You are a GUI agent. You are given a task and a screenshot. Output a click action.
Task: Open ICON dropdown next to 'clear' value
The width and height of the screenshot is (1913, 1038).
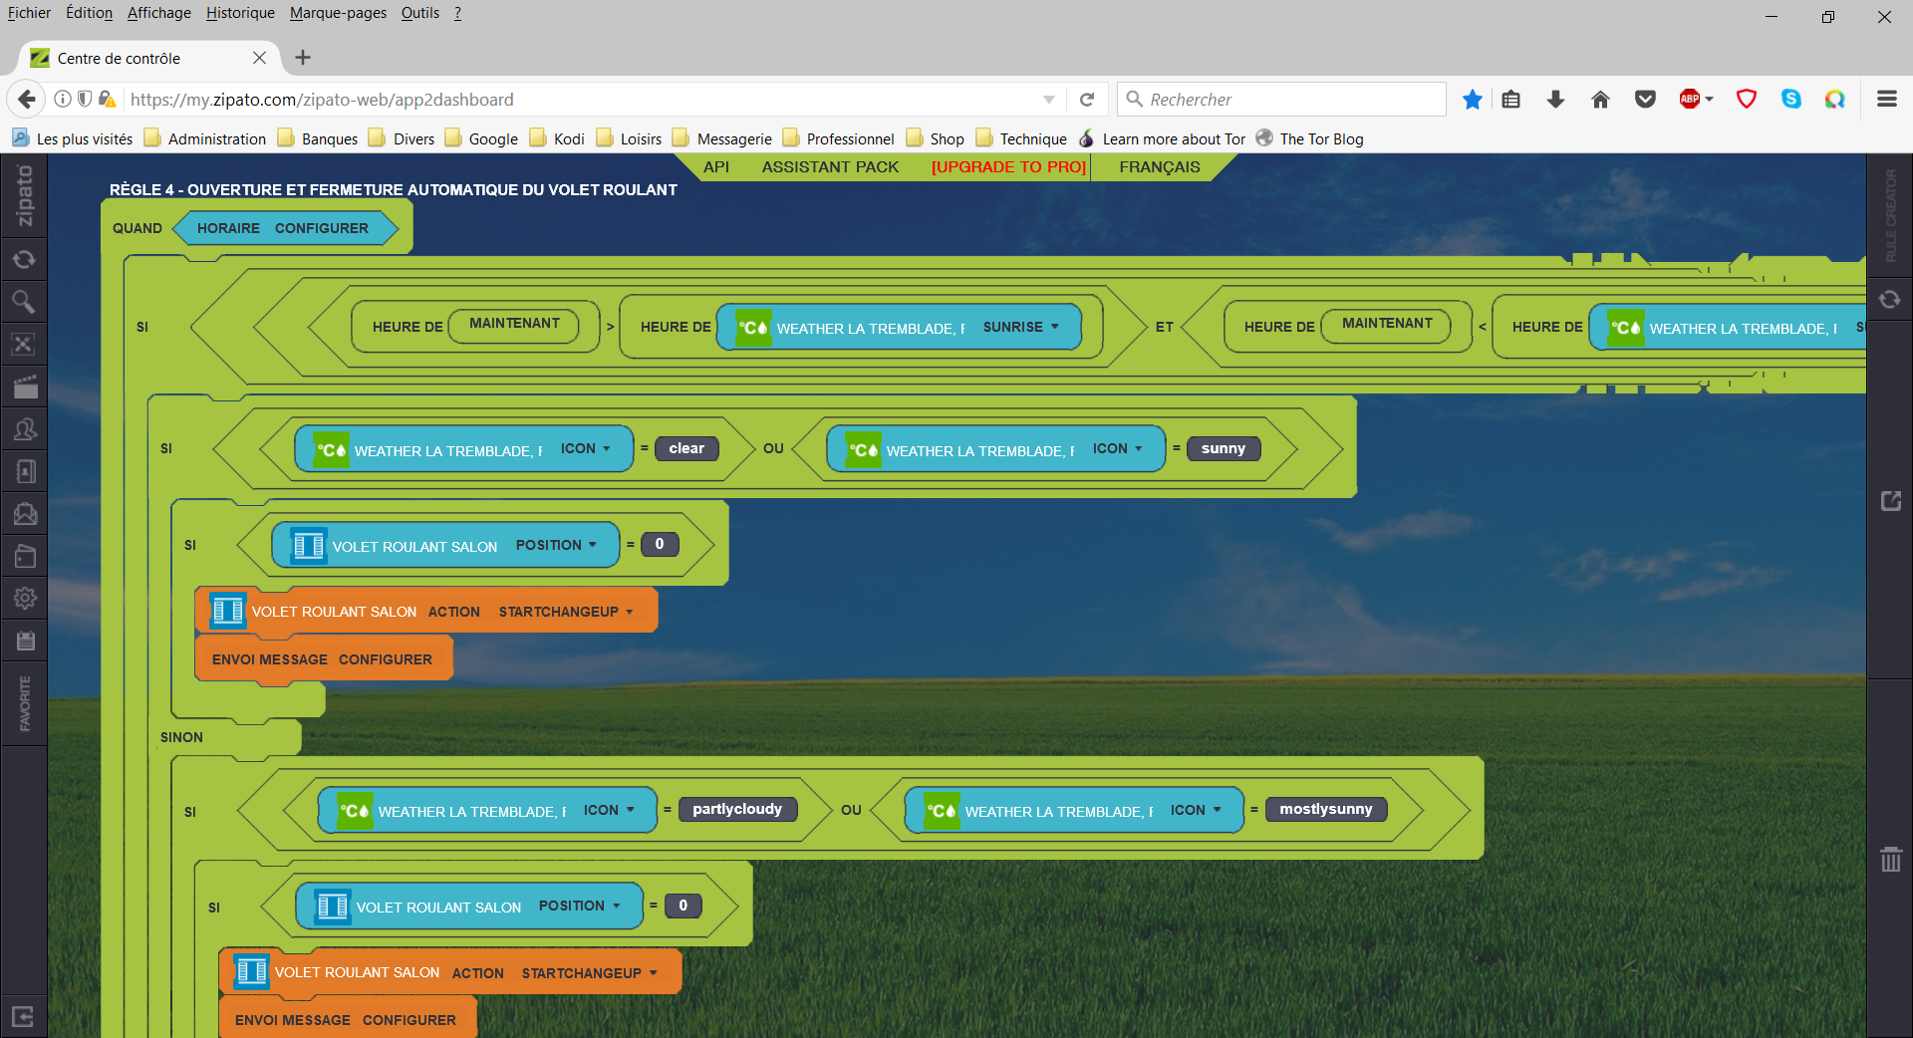tap(586, 448)
